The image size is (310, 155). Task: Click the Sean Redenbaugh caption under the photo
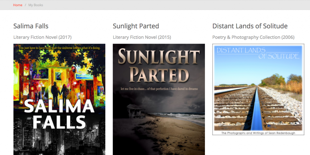click(258, 133)
